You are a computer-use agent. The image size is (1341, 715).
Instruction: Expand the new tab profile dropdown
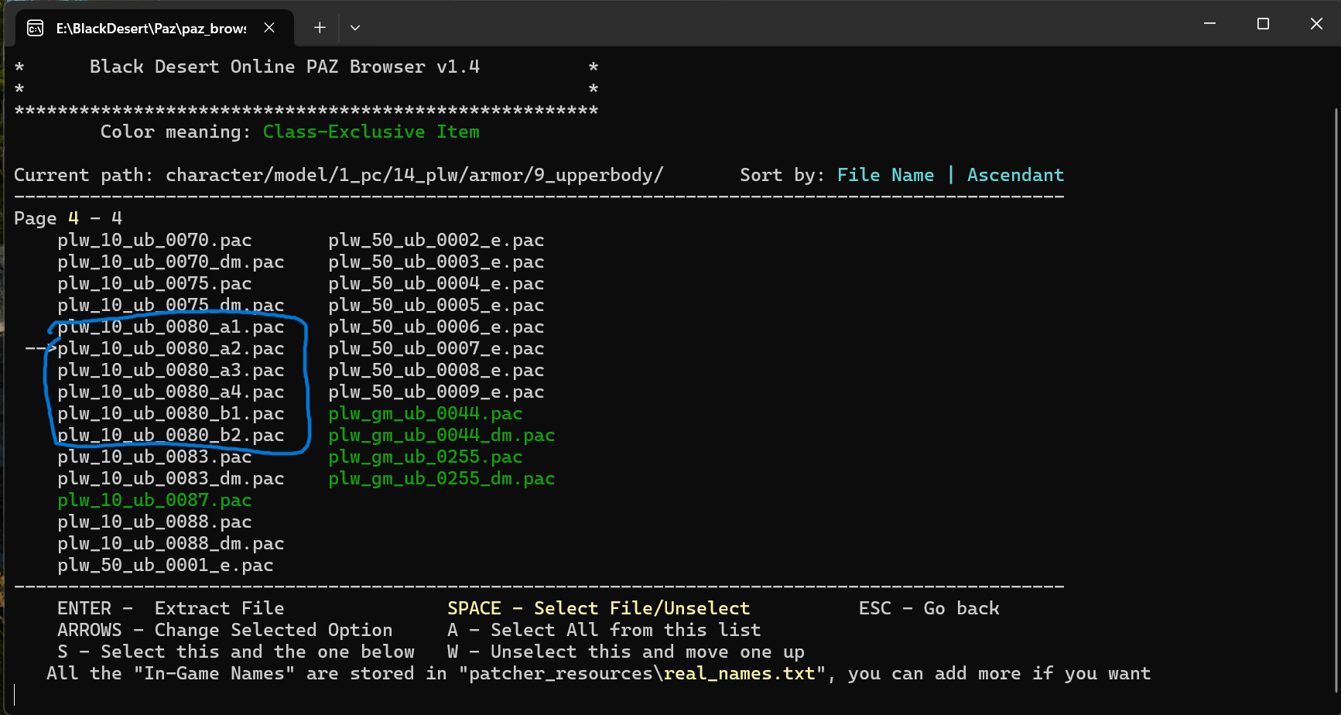tap(355, 28)
